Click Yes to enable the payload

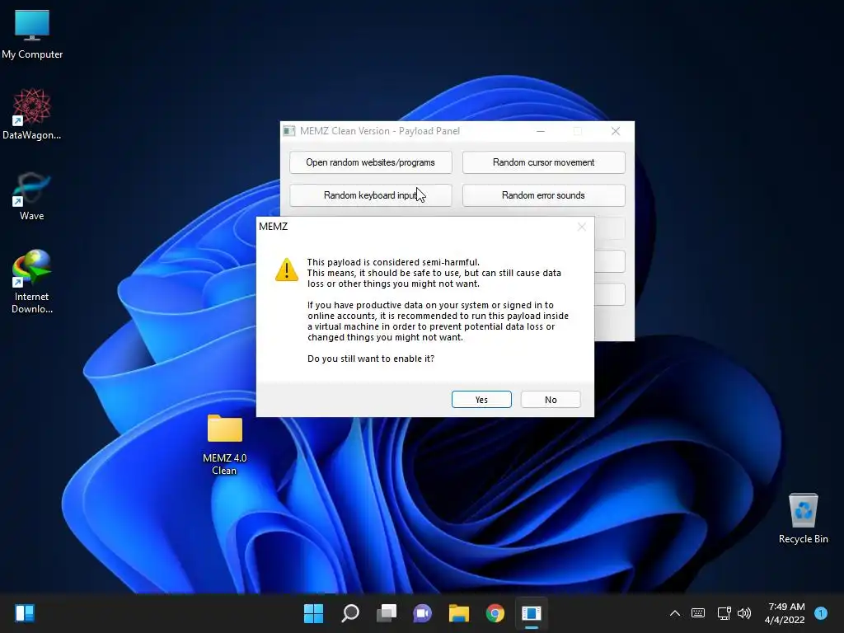[x=481, y=400]
